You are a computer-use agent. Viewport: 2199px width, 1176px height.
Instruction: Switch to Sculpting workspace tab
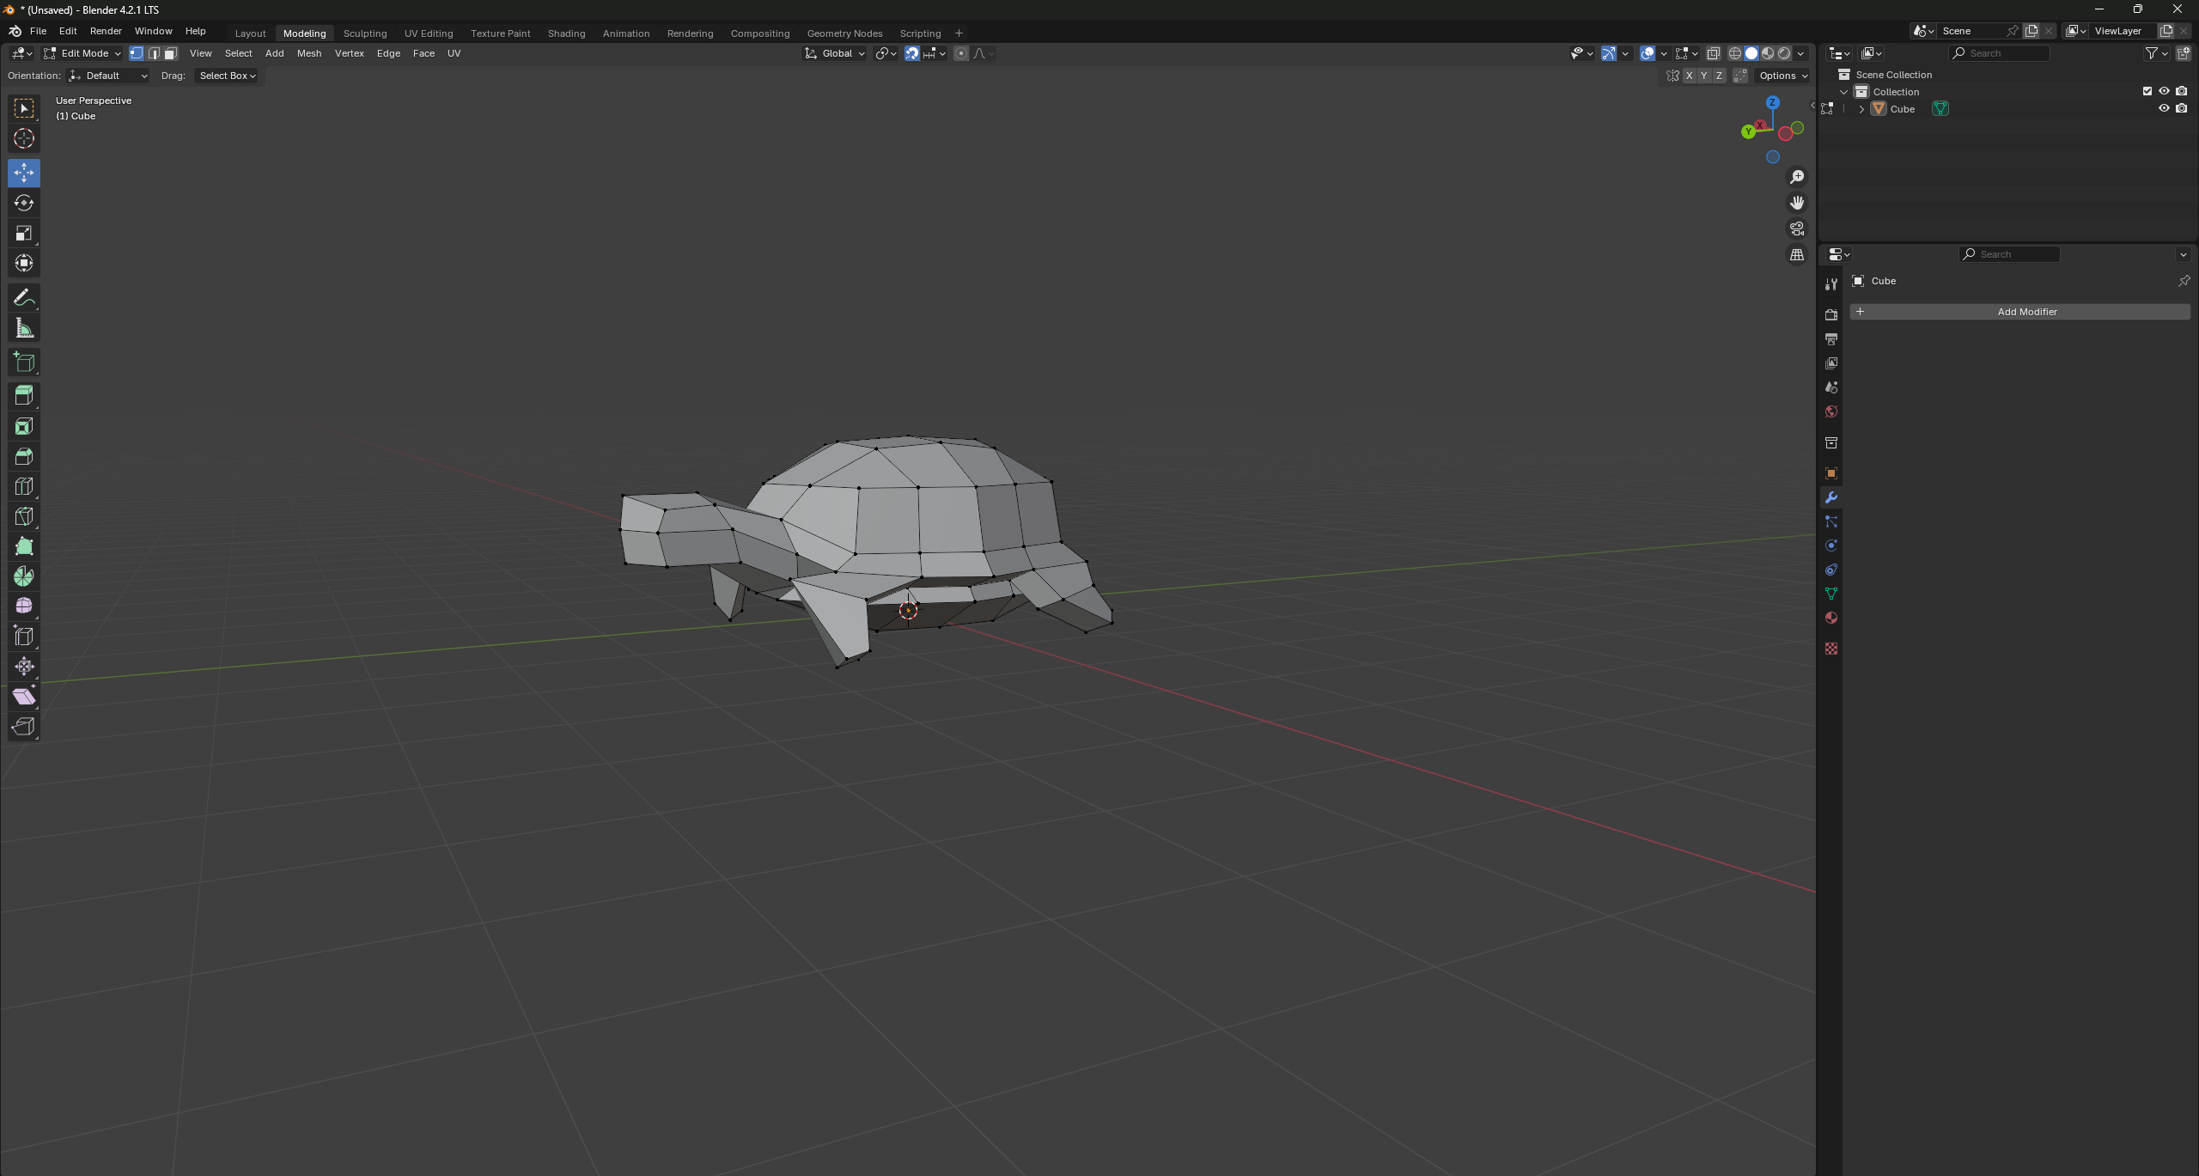(365, 34)
